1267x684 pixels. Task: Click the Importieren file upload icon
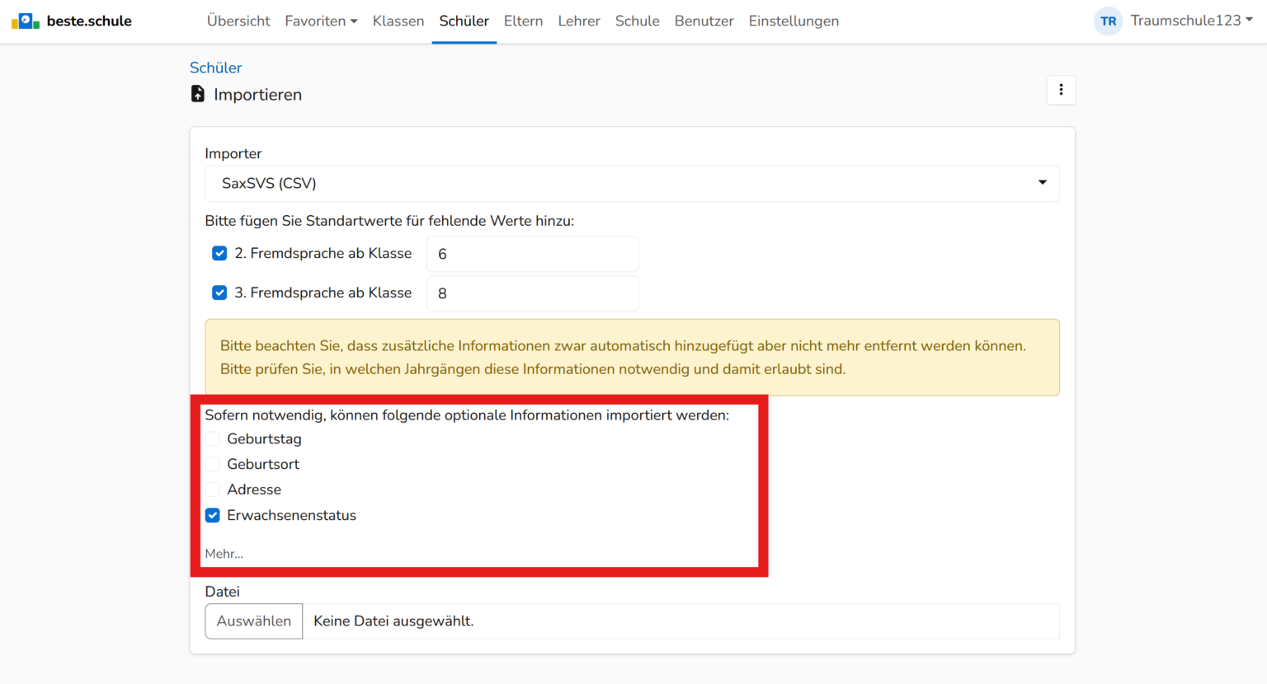(198, 94)
